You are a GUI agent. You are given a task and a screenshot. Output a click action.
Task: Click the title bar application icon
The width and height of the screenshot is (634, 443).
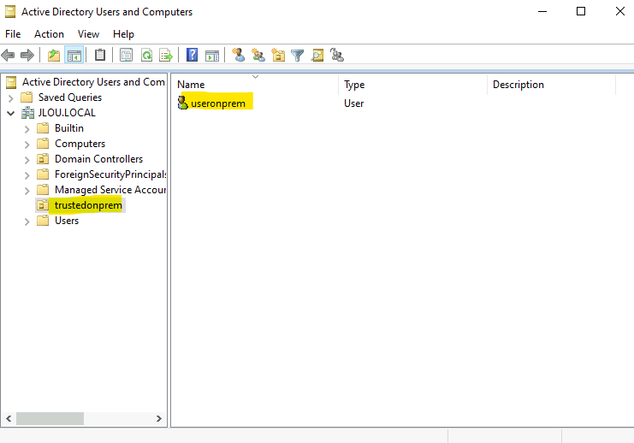click(10, 12)
